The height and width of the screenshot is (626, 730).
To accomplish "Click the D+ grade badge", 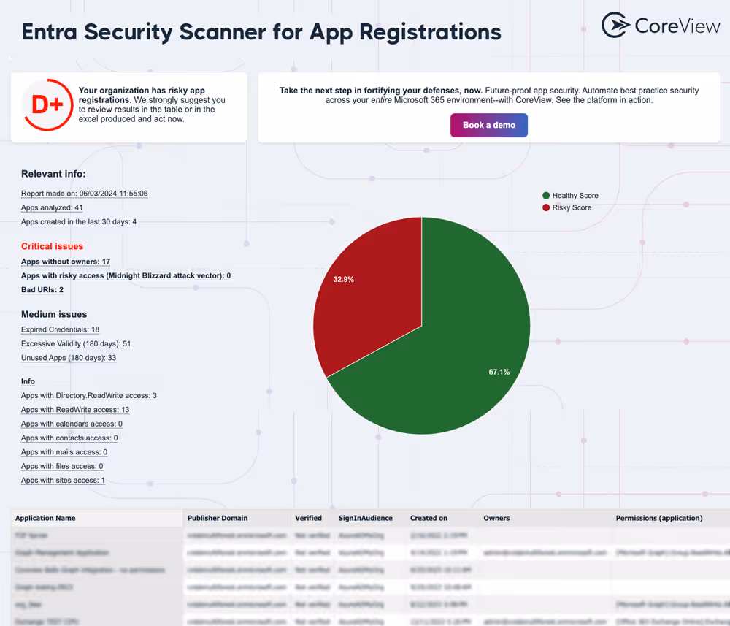I will (x=47, y=104).
